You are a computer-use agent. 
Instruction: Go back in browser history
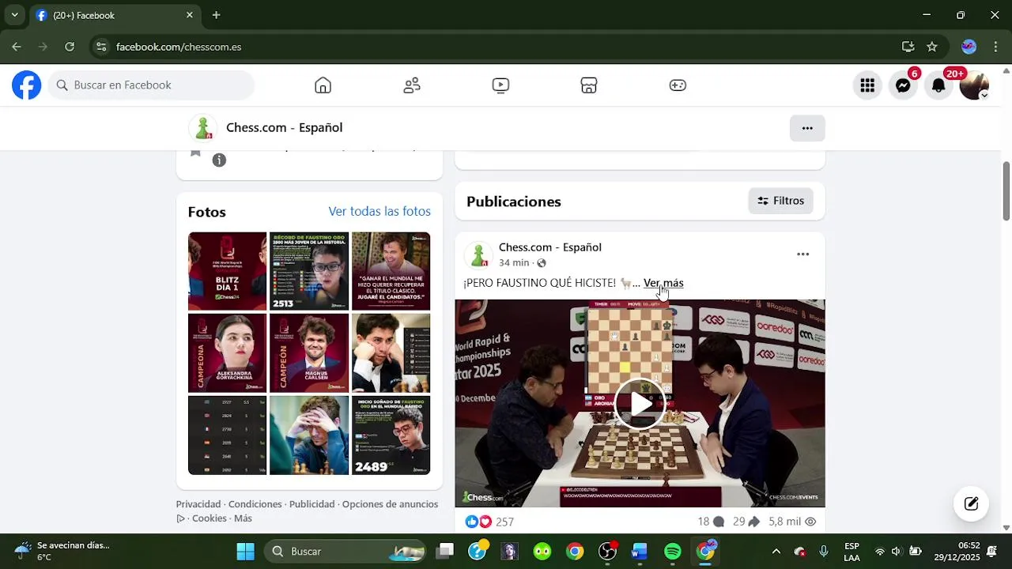point(17,47)
